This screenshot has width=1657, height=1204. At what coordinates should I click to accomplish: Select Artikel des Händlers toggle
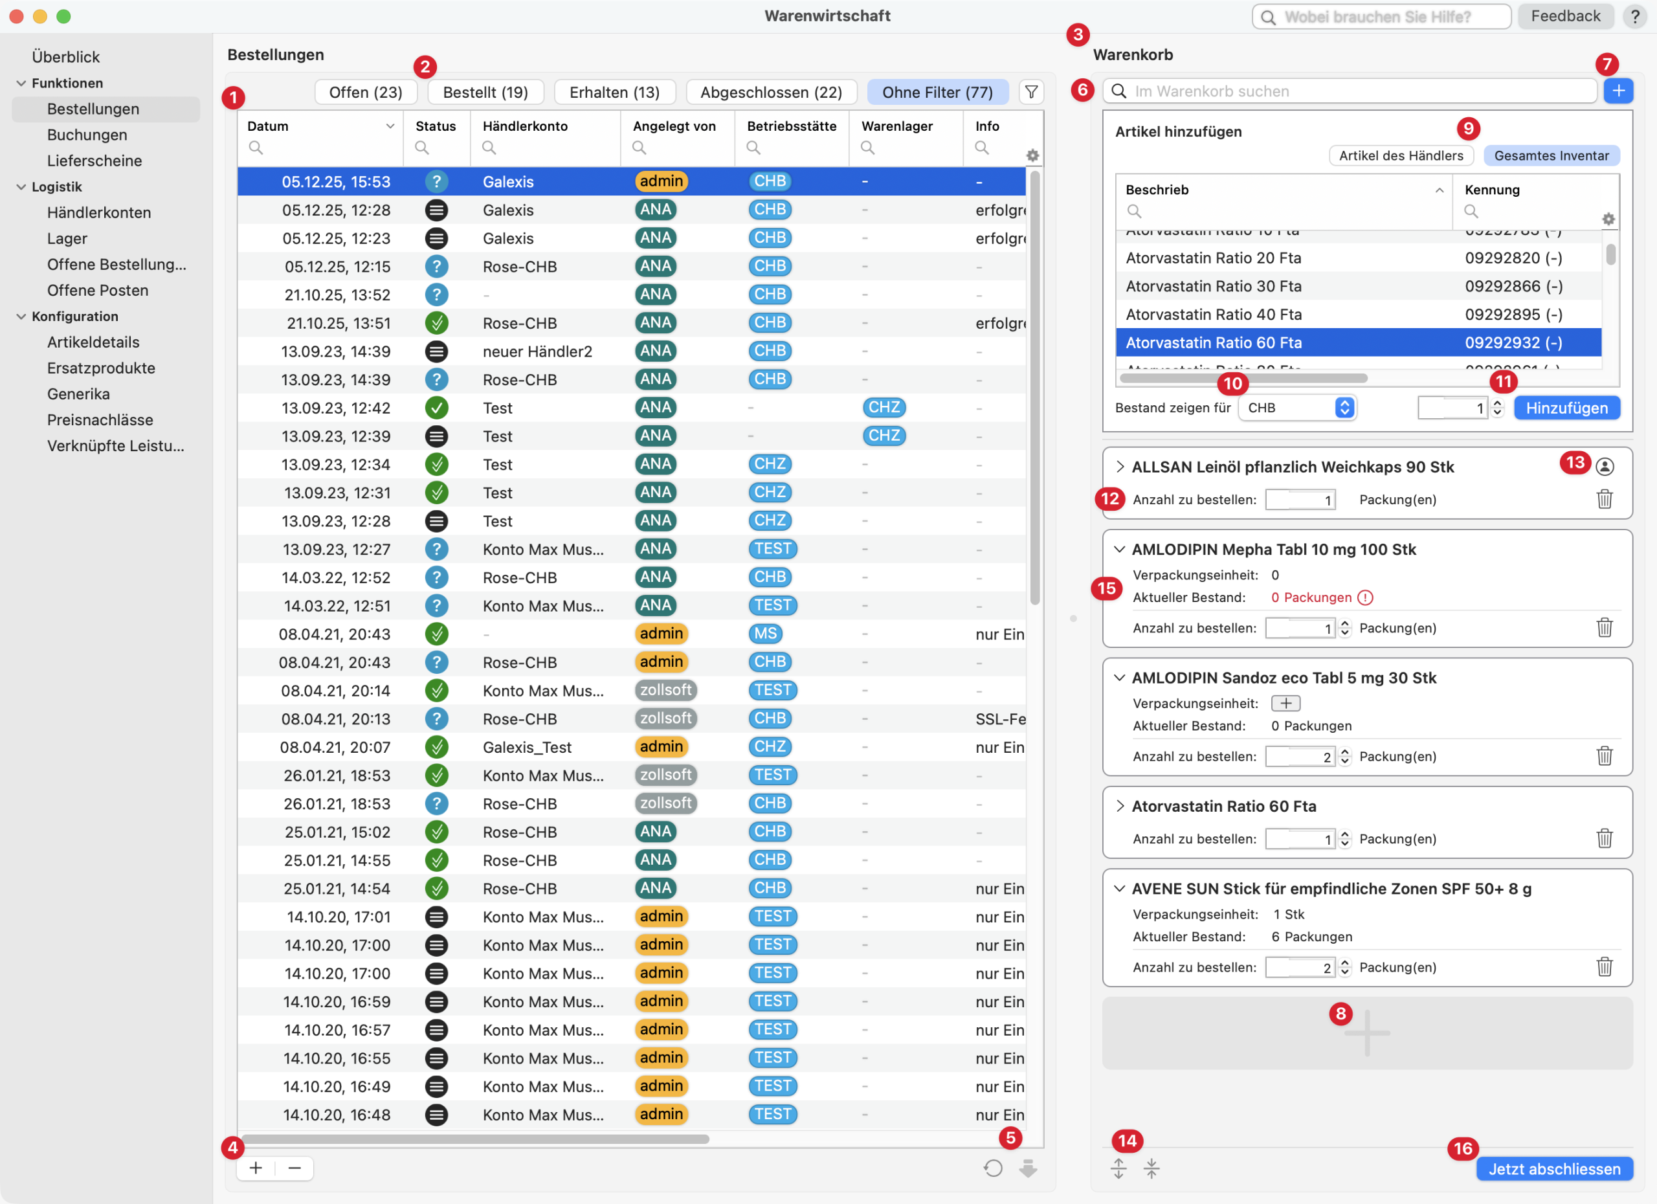[1401, 155]
